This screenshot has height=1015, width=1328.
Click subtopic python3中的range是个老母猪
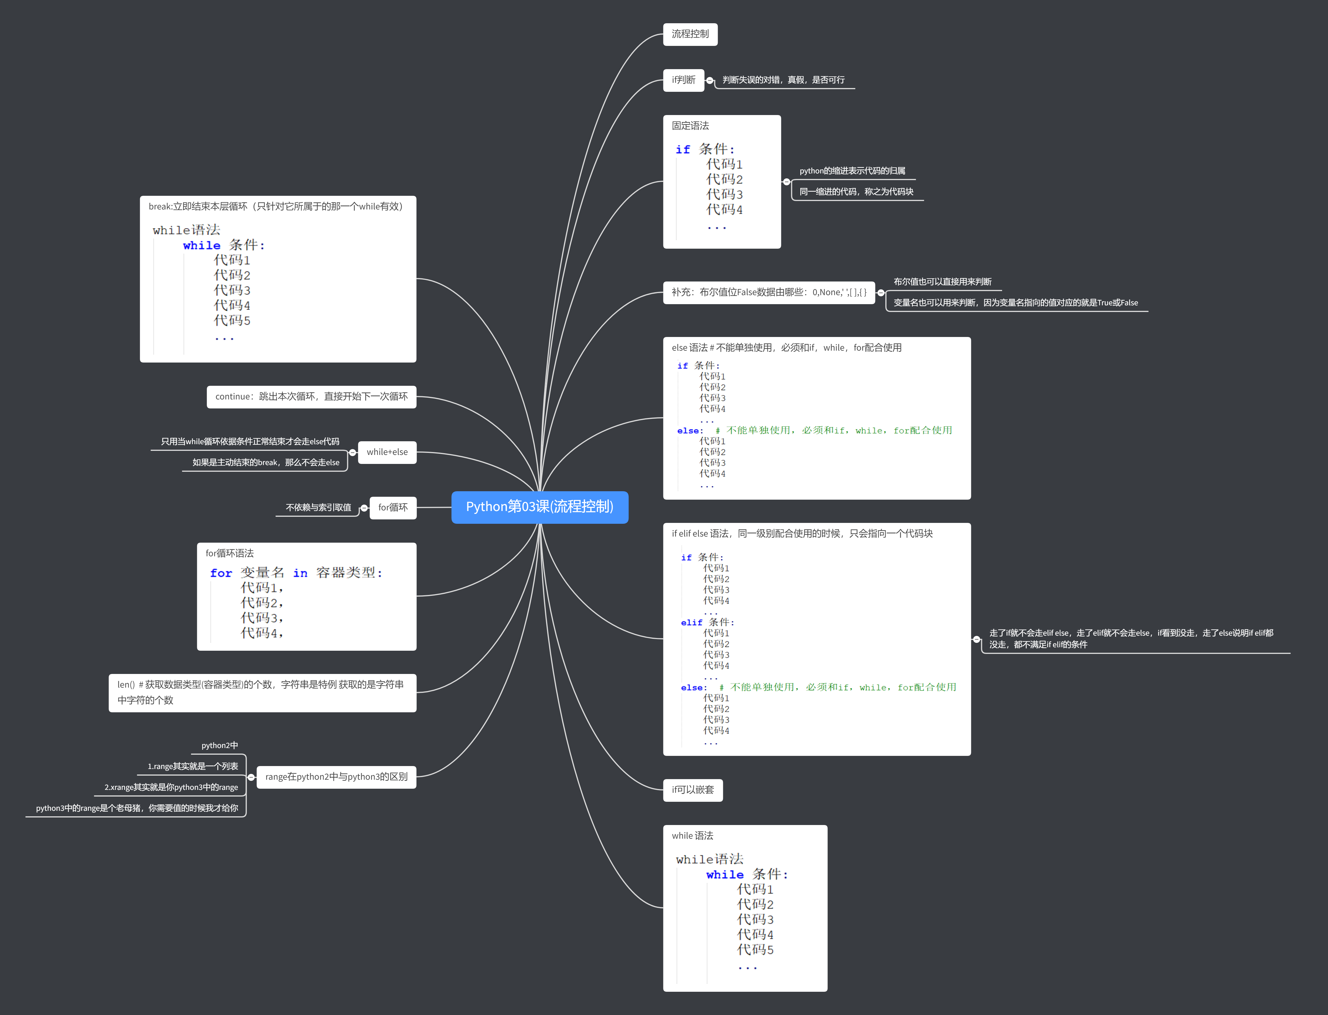[137, 808]
